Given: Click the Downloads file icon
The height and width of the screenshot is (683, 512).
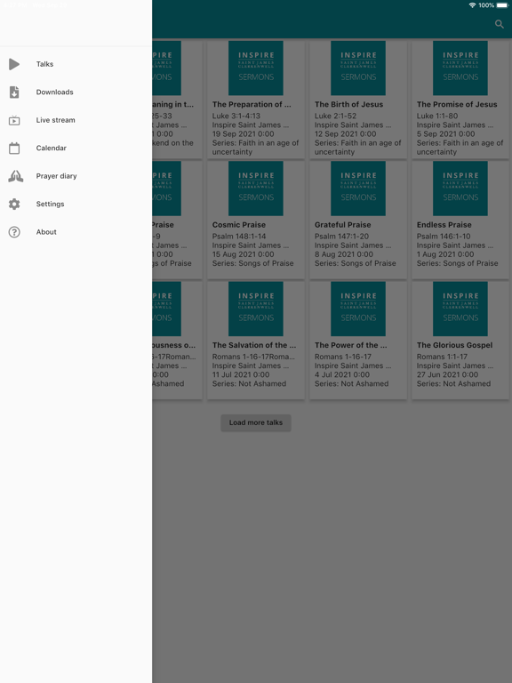Looking at the screenshot, I should [x=14, y=92].
